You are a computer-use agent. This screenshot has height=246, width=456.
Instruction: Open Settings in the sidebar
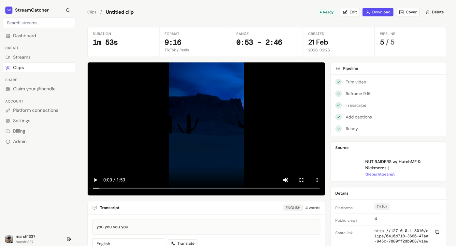point(39,121)
